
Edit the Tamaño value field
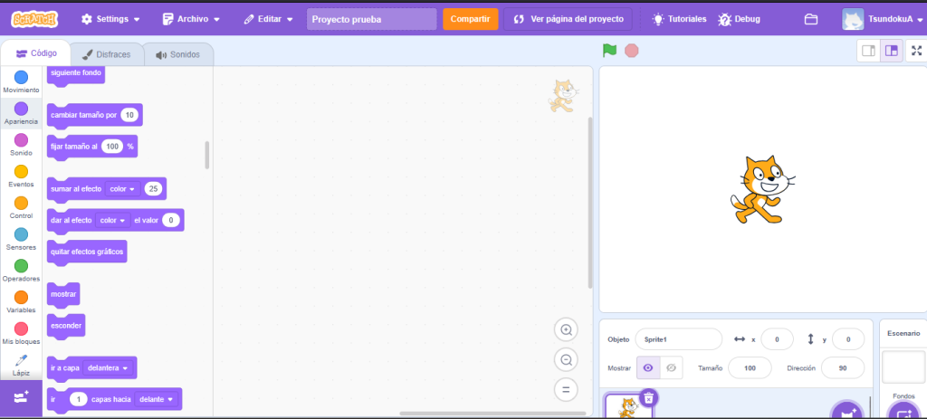[750, 367]
